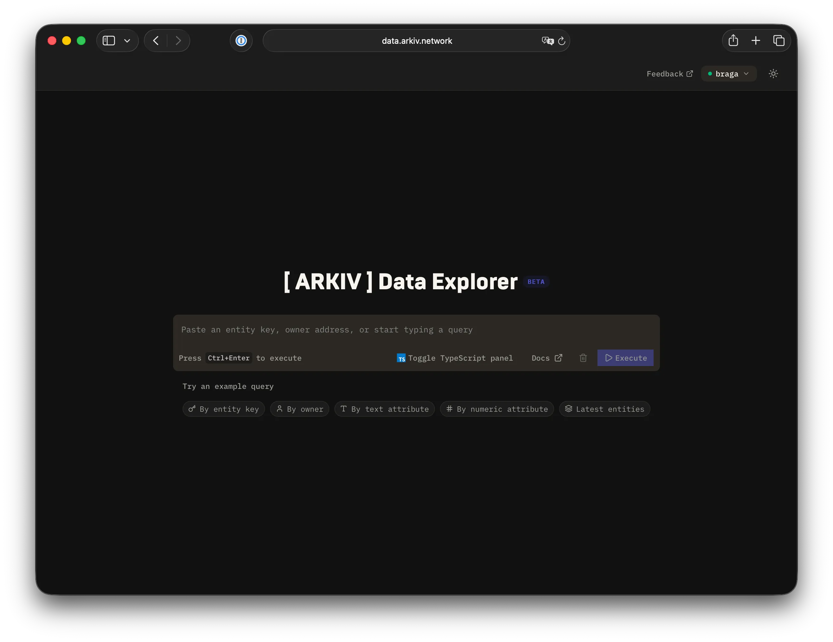
Task: Go forward with the forward arrow
Action: pyautogui.click(x=178, y=41)
